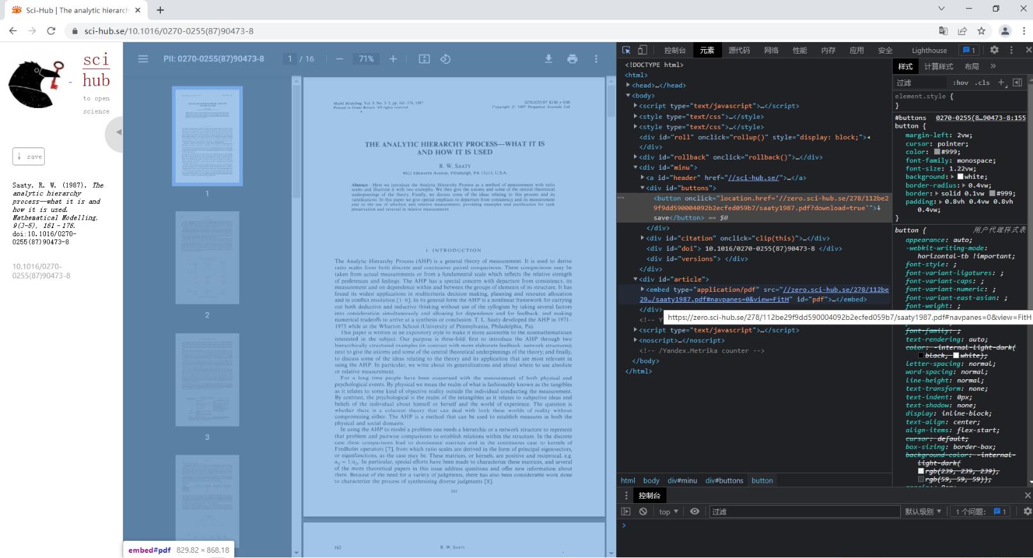The width and height of the screenshot is (1033, 558).
Task: Add a new style rule with plus icon
Action: pos(1001,82)
